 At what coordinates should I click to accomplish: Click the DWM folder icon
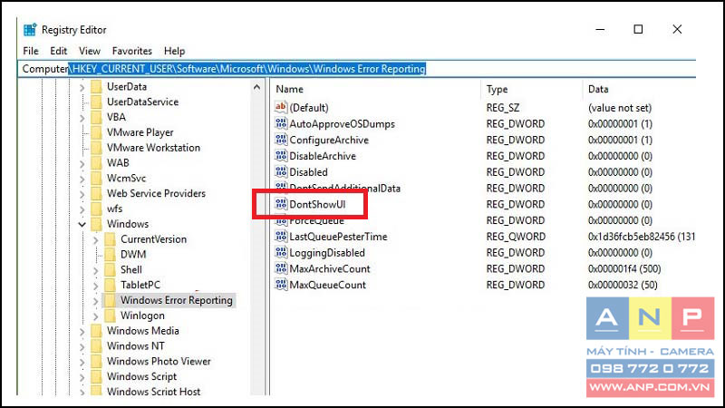[110, 255]
